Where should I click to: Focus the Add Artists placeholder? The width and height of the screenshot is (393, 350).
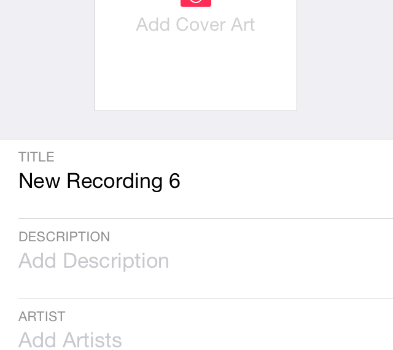click(70, 340)
